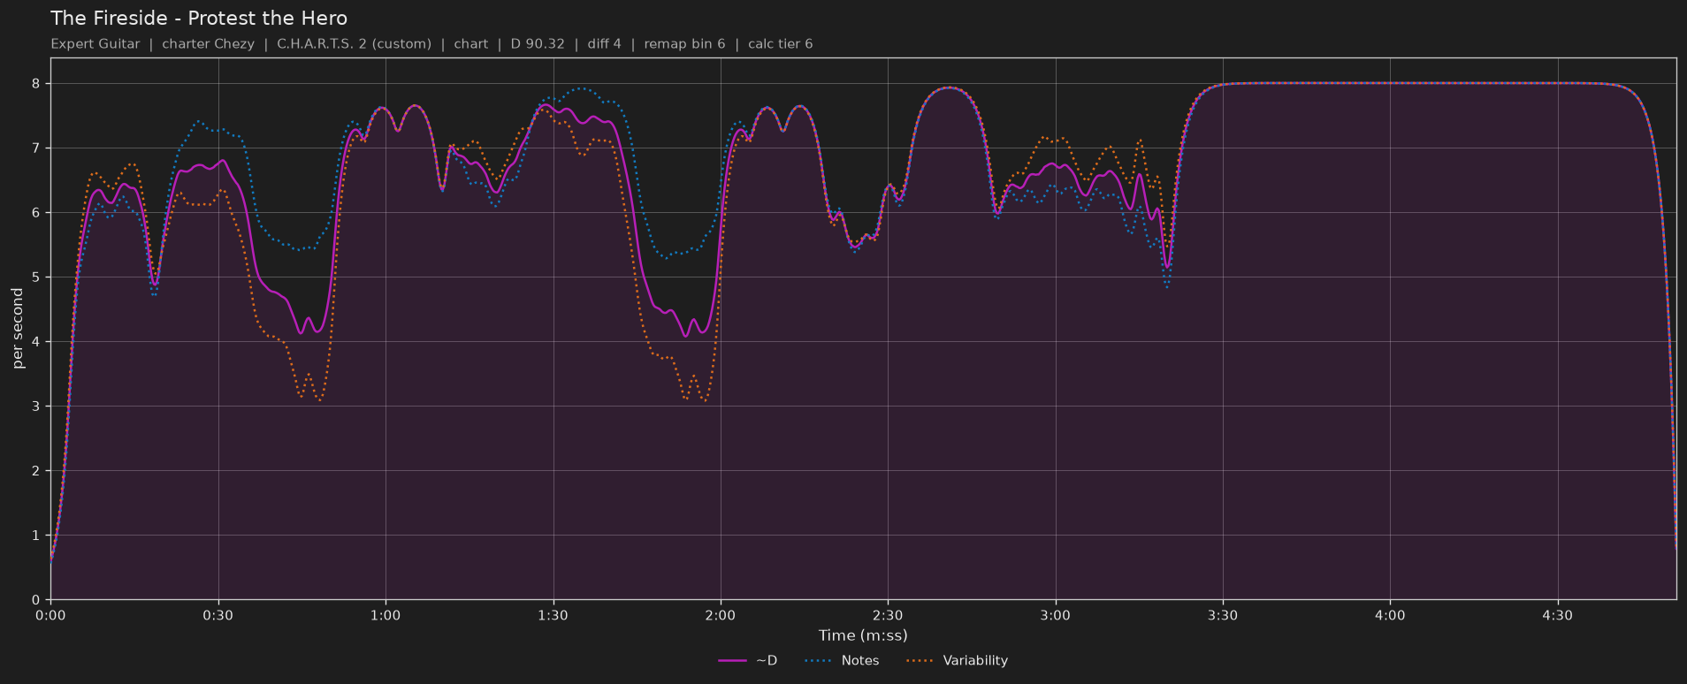The image size is (1687, 684).
Task: Click the '2' y-axis tick label
Action: tap(37, 471)
